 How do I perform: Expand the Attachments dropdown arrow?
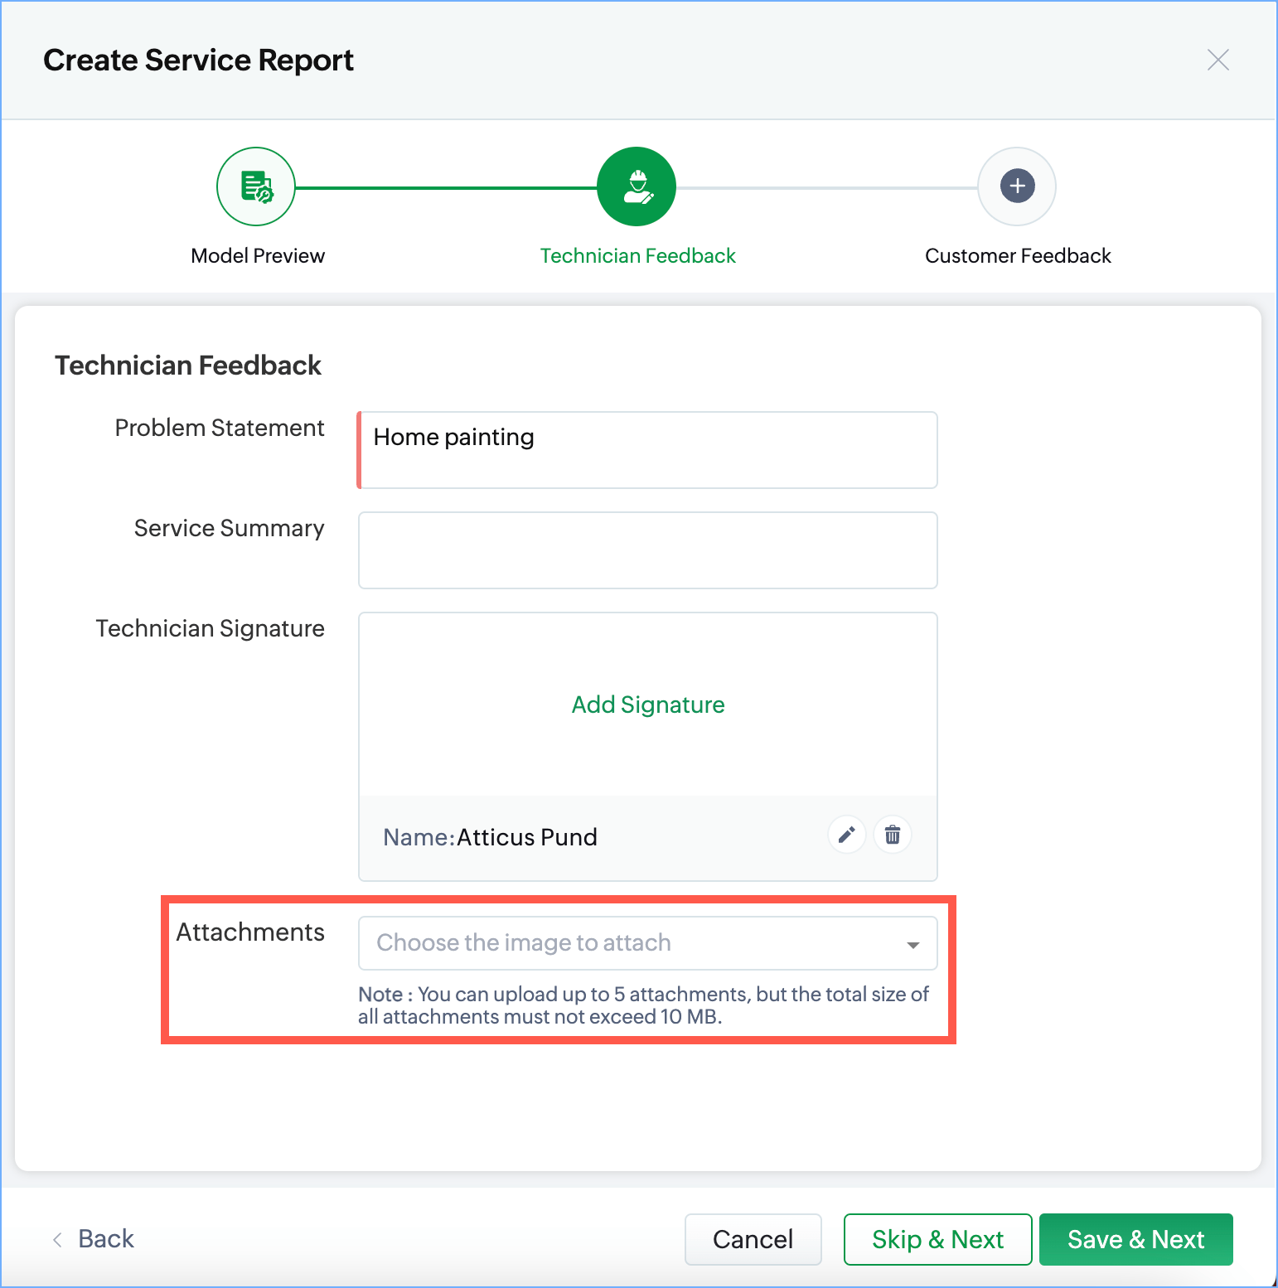click(x=913, y=944)
